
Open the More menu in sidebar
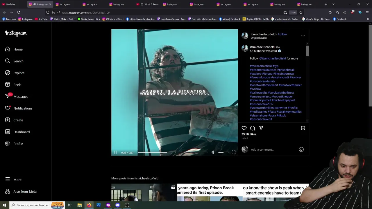tap(13, 180)
